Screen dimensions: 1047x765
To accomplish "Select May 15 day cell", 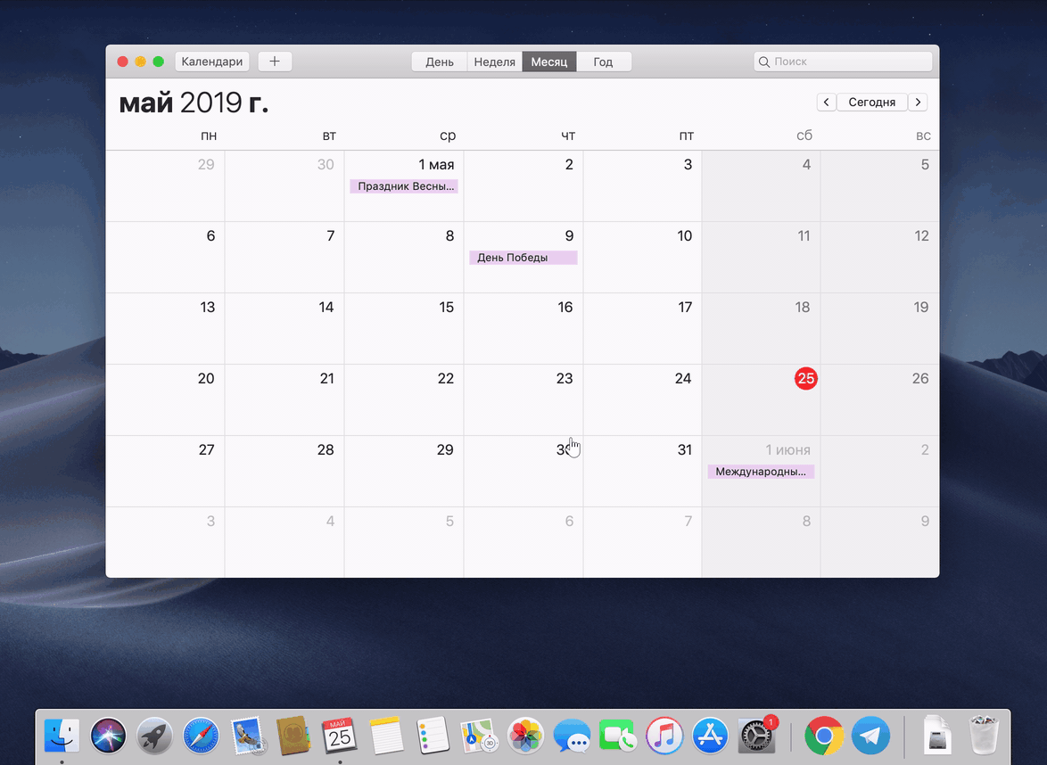I will tap(404, 328).
